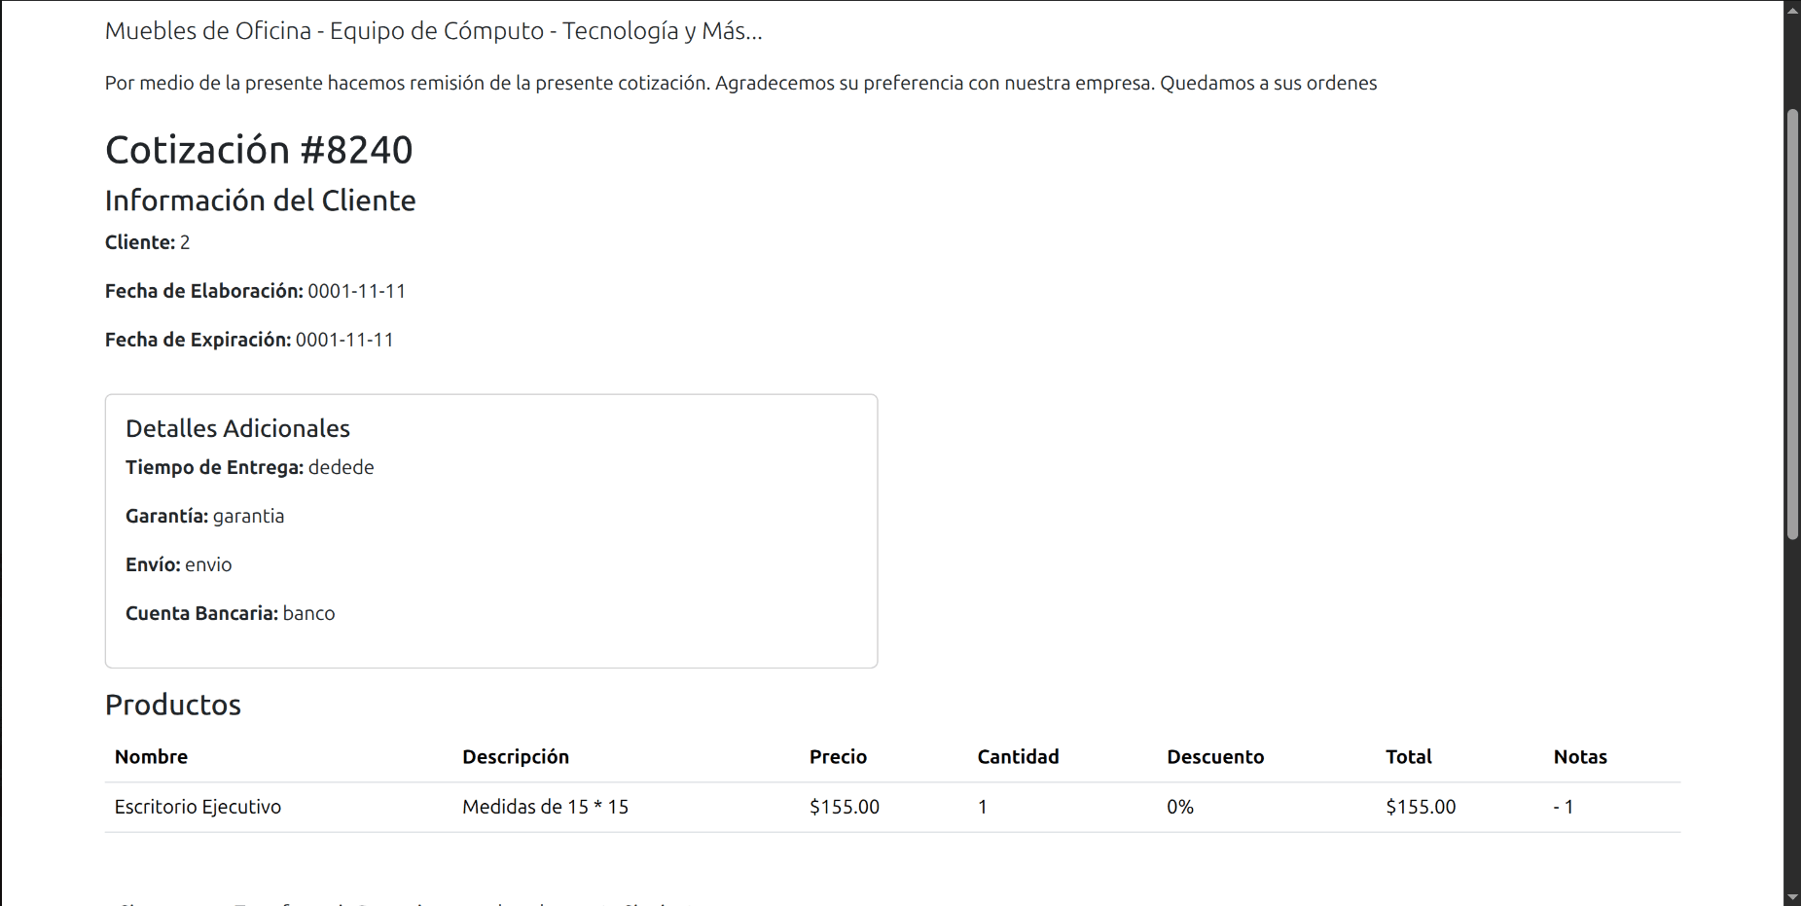
Task: Click the vertical scrollbar thumb
Action: click(1792, 324)
